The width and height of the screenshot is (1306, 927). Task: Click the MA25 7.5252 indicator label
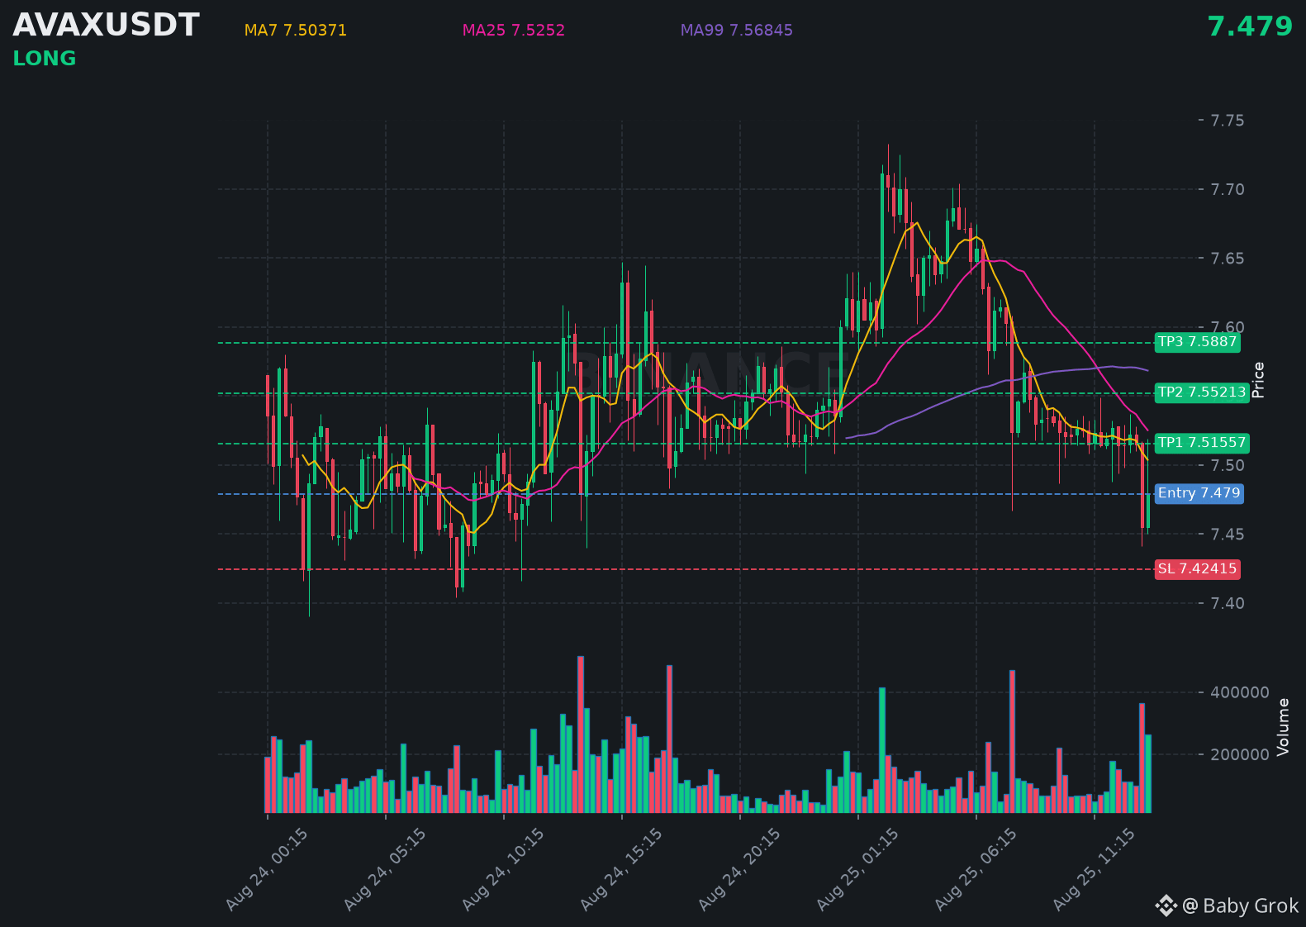click(x=514, y=31)
